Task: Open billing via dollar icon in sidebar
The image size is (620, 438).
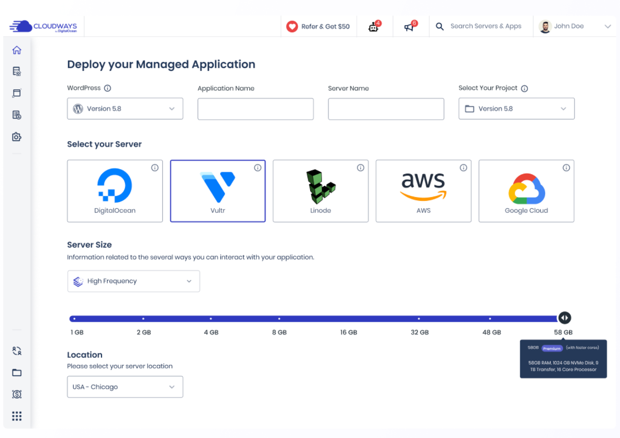Action: point(17,394)
